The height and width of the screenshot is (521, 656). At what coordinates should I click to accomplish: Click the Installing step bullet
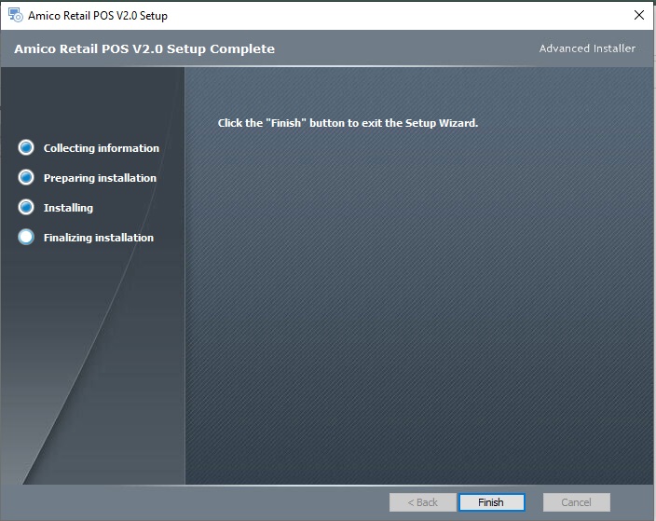click(x=26, y=208)
